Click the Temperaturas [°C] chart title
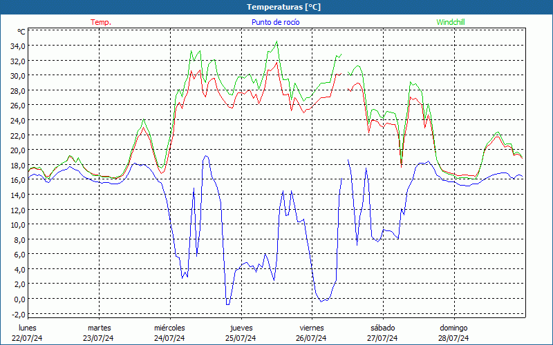This screenshot has width=553, height=345. pos(283,7)
